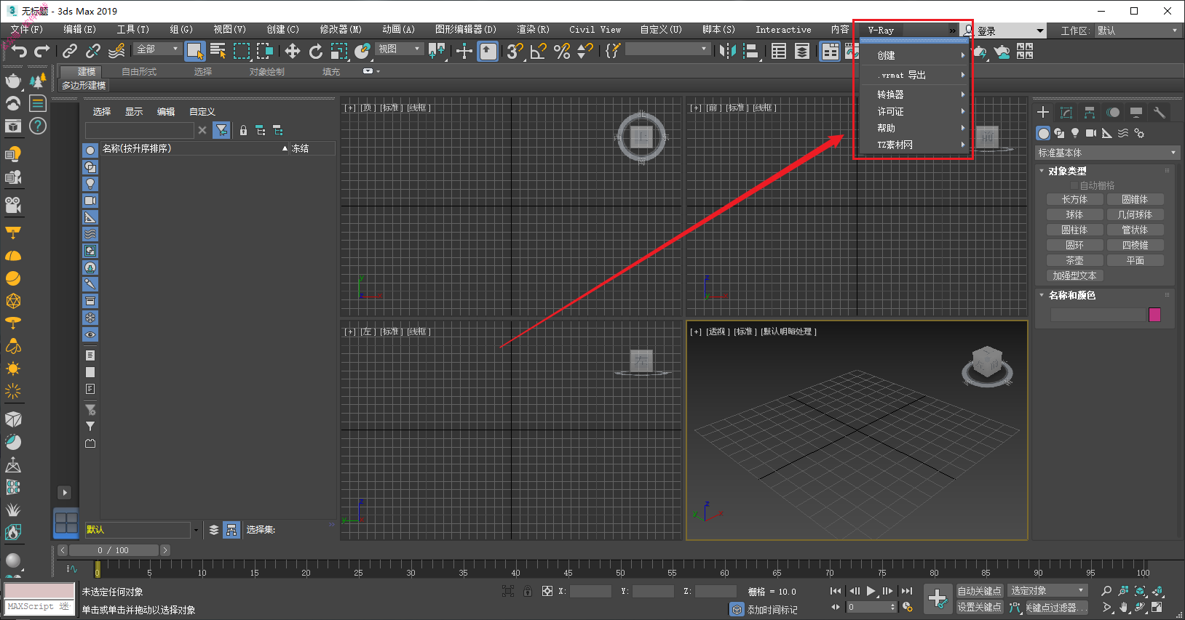Screen dimensions: 1185x620
Task: Click the 关键点过滤器 button
Action: pyautogui.click(x=1055, y=608)
